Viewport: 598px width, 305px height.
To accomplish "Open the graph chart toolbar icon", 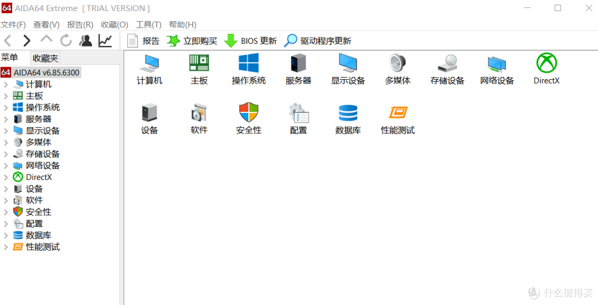I will click(105, 40).
